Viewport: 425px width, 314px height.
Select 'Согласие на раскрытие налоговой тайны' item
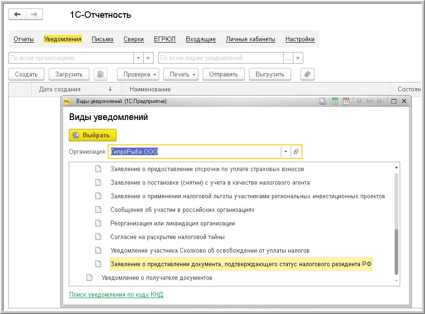pyautogui.click(x=168, y=237)
